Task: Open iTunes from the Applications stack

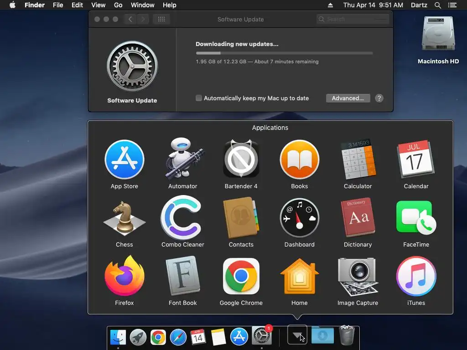Action: point(416,276)
